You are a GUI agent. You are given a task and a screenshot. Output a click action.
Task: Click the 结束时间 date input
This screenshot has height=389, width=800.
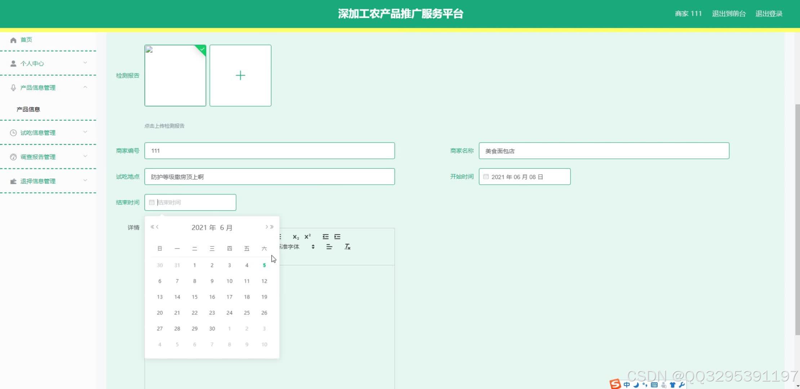point(190,202)
